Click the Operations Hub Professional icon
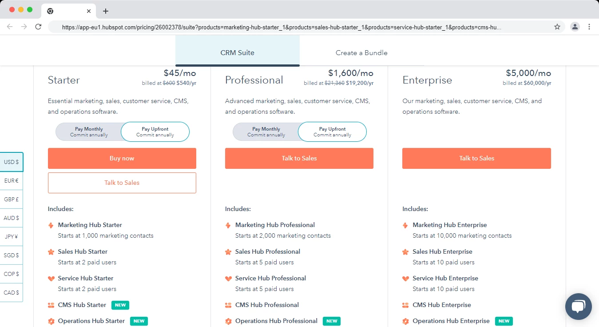 [228, 321]
